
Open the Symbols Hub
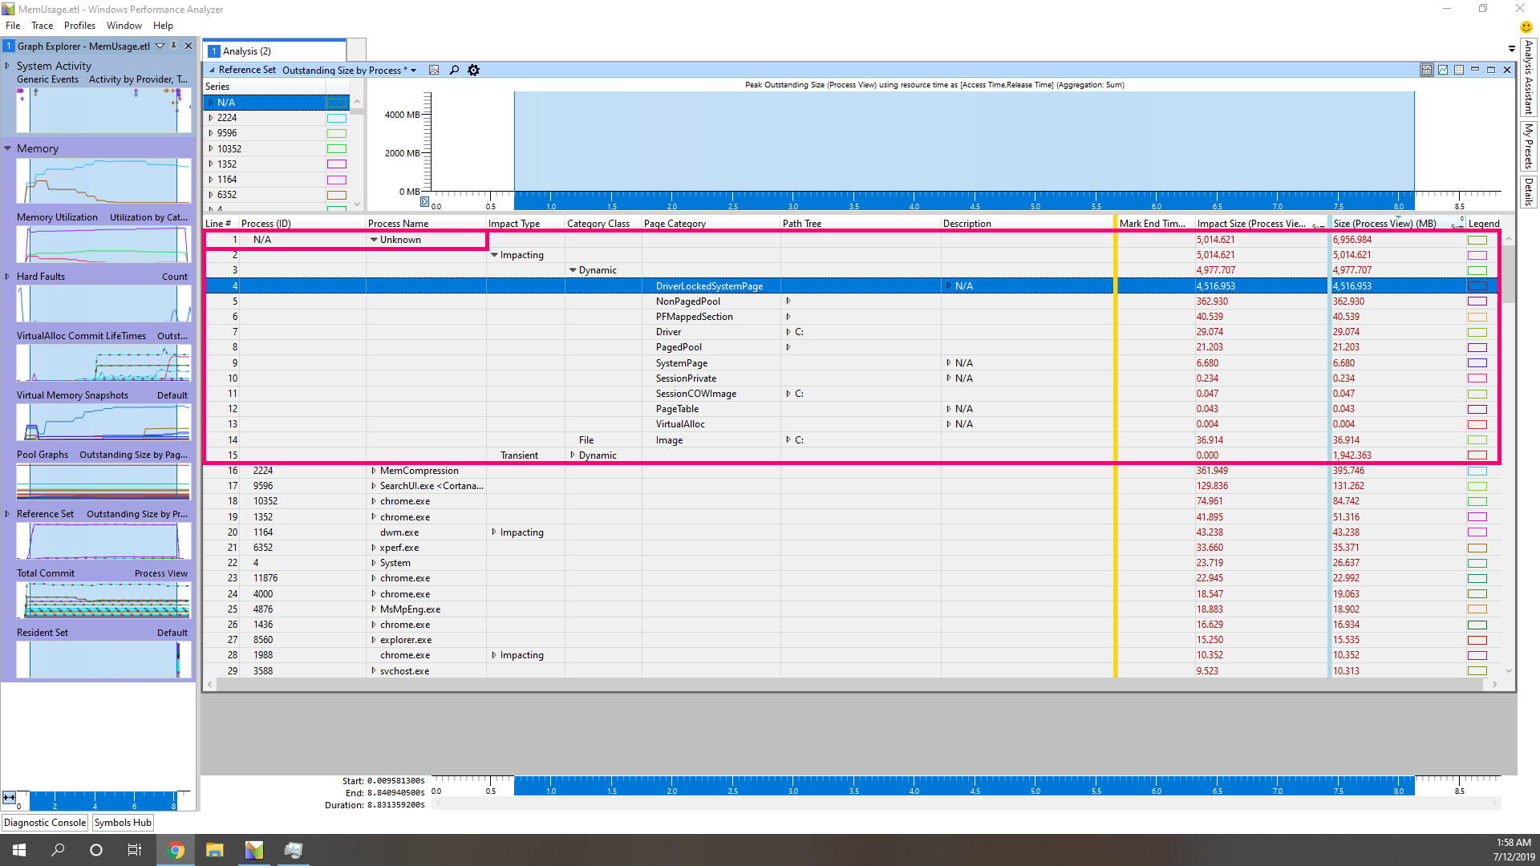pyautogui.click(x=123, y=823)
